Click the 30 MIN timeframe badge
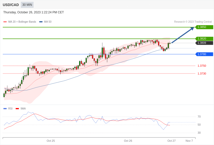This screenshot has height=145, width=214. (x=27, y=5)
